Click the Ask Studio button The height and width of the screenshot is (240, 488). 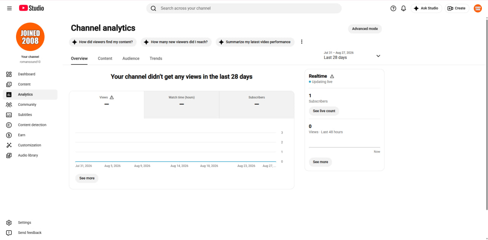point(426,8)
